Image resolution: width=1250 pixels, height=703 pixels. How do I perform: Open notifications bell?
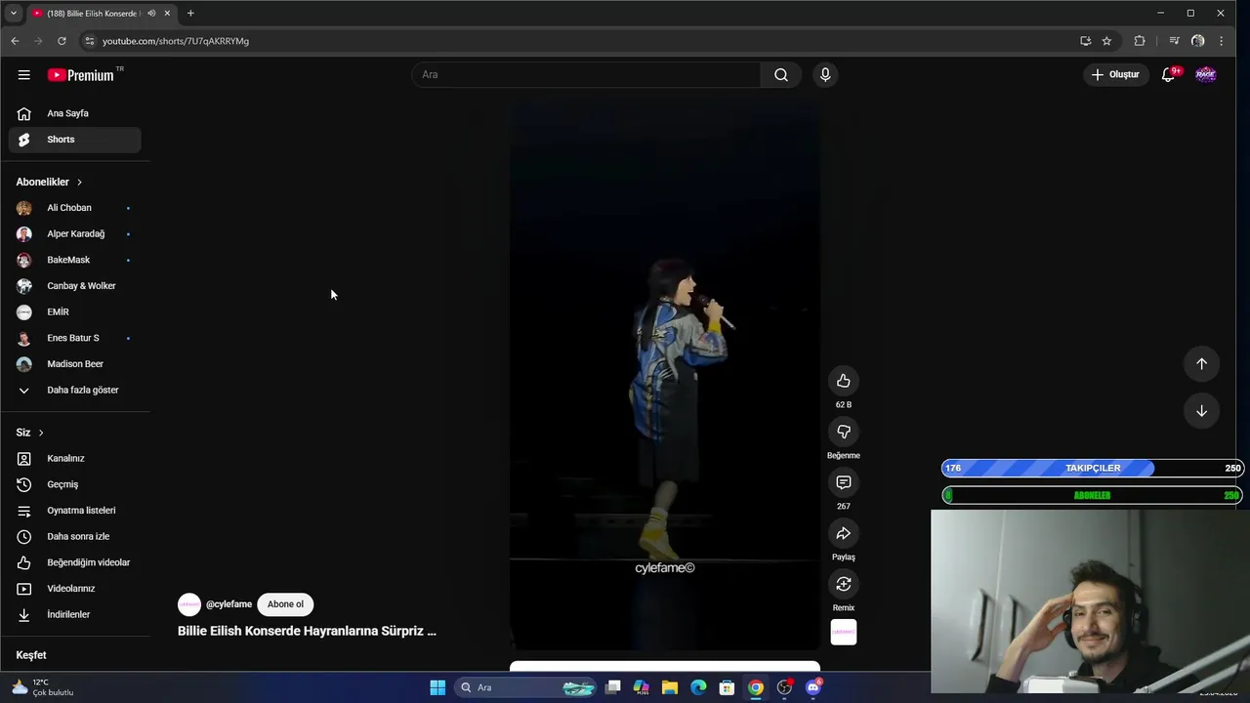coord(1169,75)
